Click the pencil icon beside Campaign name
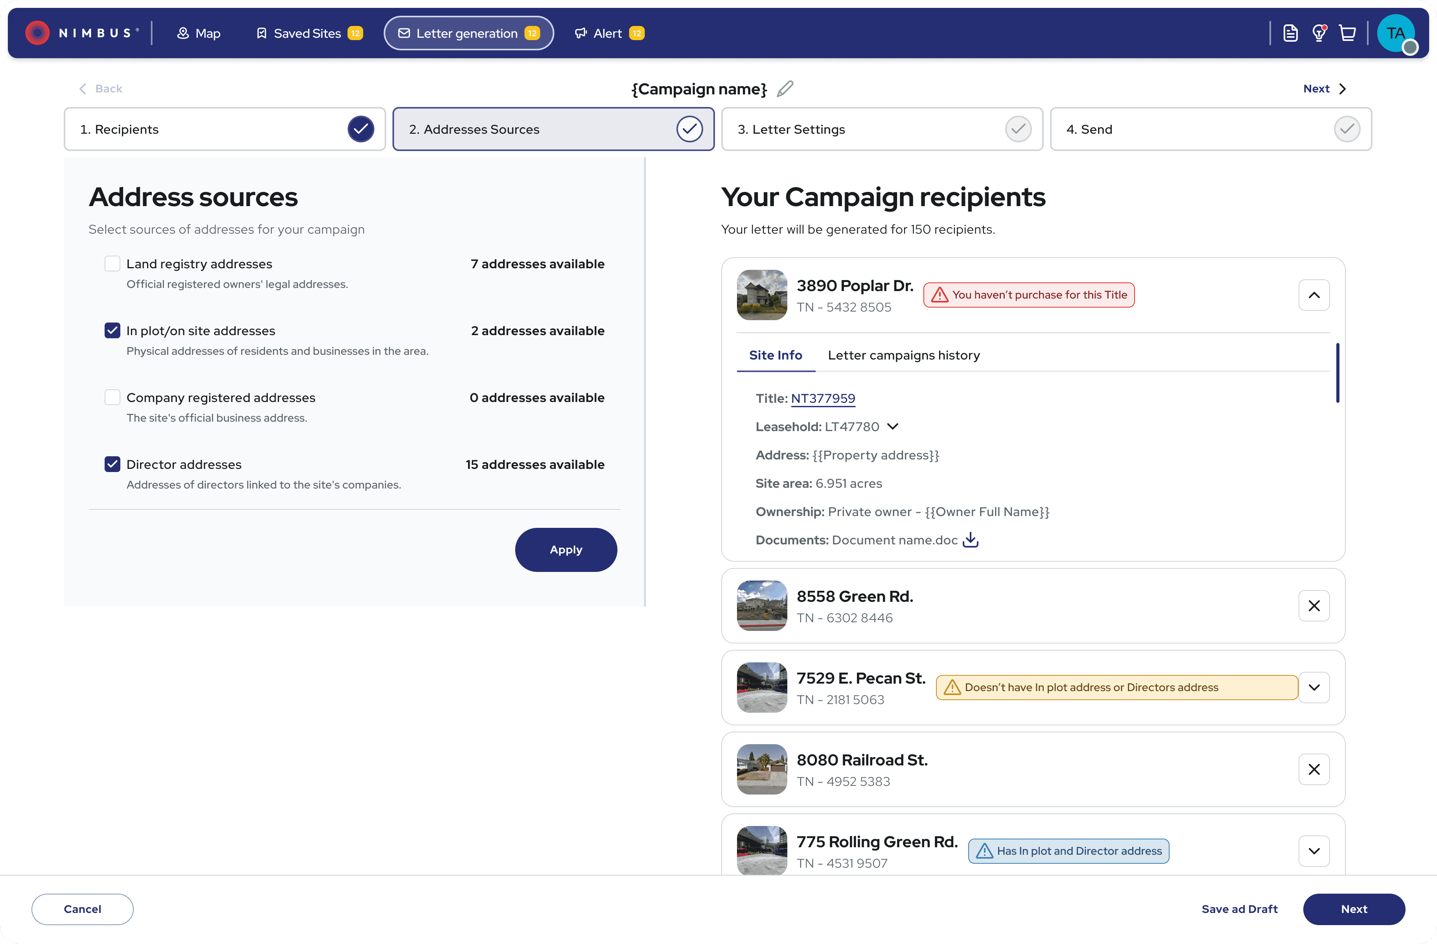Image resolution: width=1437 pixels, height=944 pixels. click(785, 89)
